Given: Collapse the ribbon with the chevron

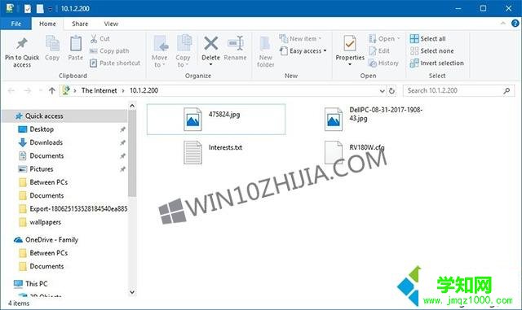Looking at the screenshot, I should (503, 24).
